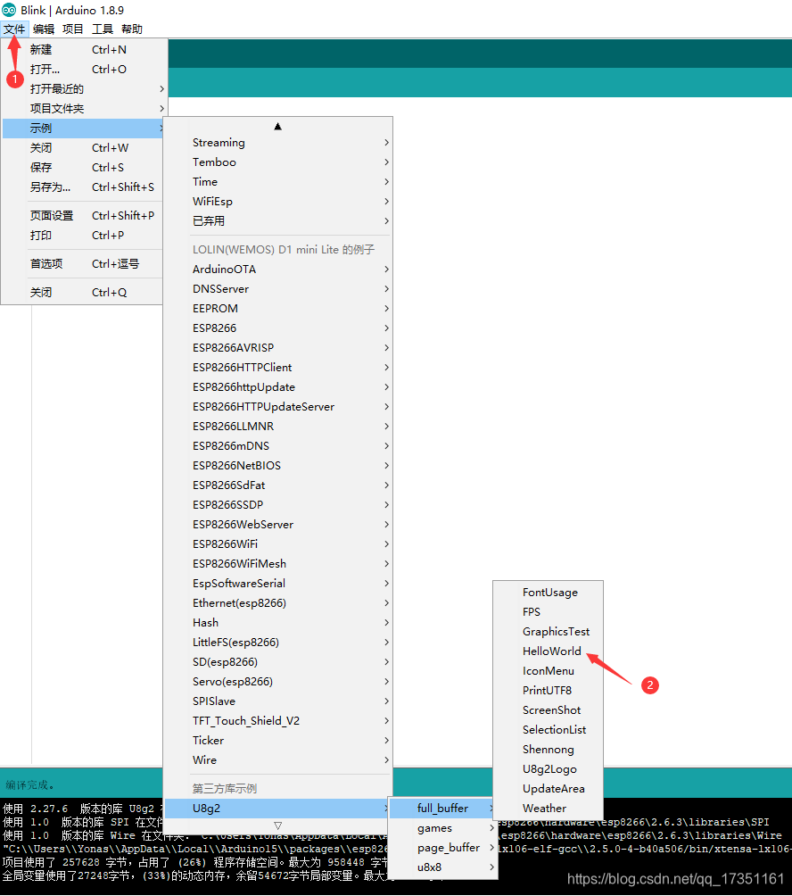Open the ESP8266 examples entry
This screenshot has height=896, width=792.
pos(278,328)
